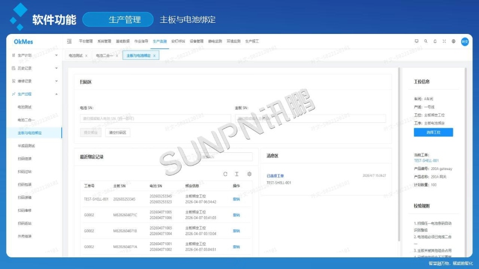The height and width of the screenshot is (269, 479).
Task: Click the 维修记录 sidebar icon
Action: click(13, 81)
